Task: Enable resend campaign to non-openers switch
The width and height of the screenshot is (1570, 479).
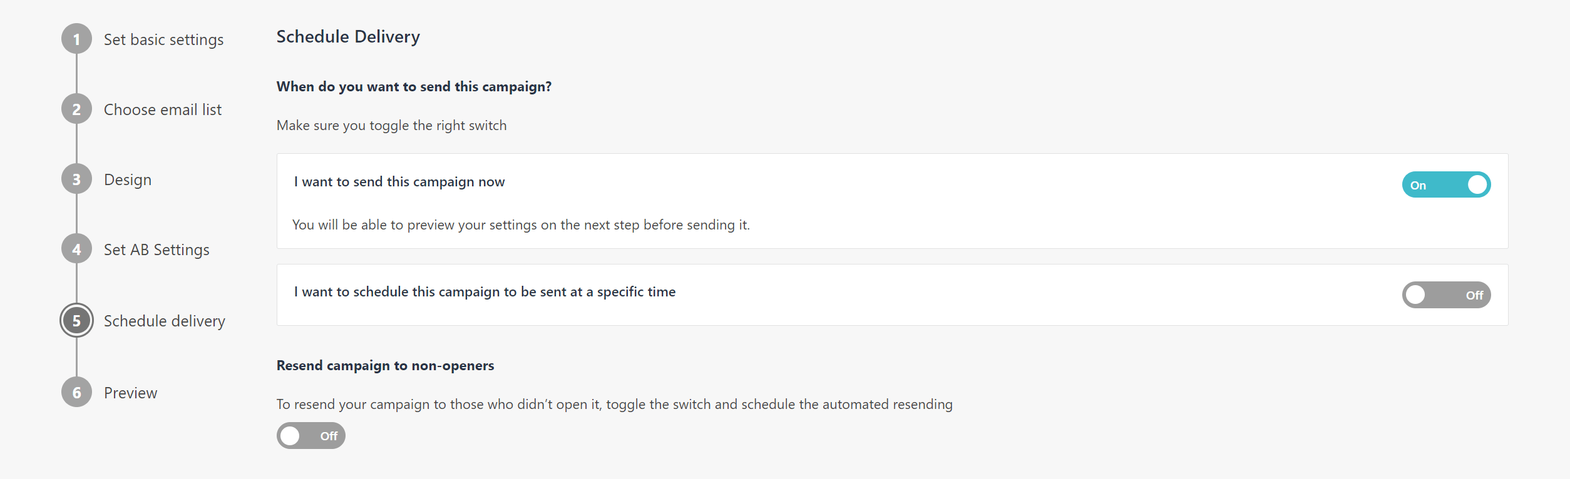Action: tap(310, 436)
